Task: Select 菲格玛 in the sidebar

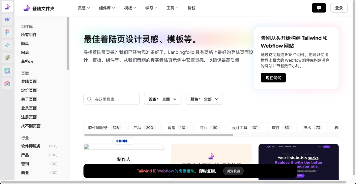Action: pos(27,62)
